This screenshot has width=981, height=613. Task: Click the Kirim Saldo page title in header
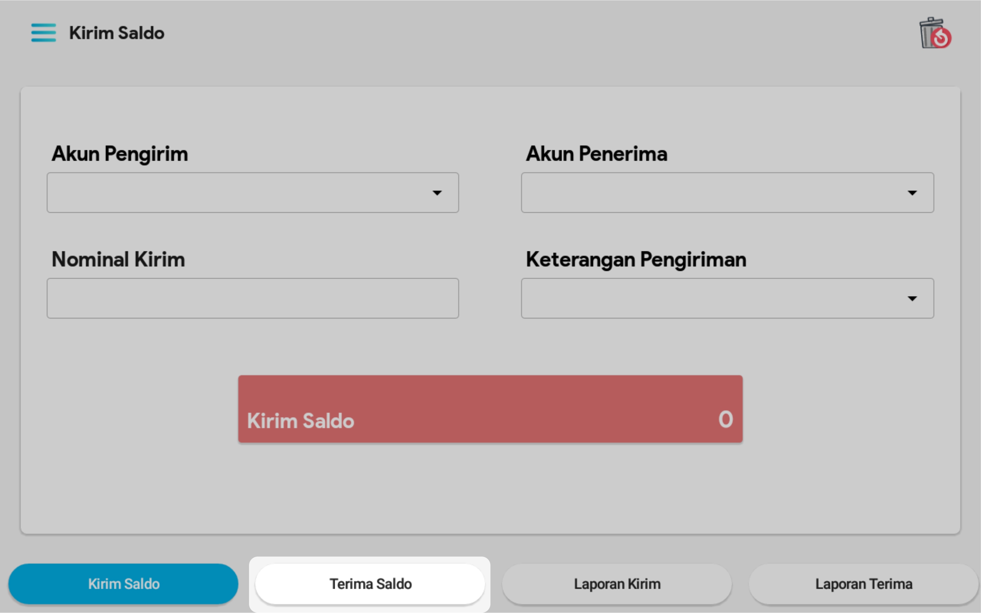pyautogui.click(x=117, y=33)
